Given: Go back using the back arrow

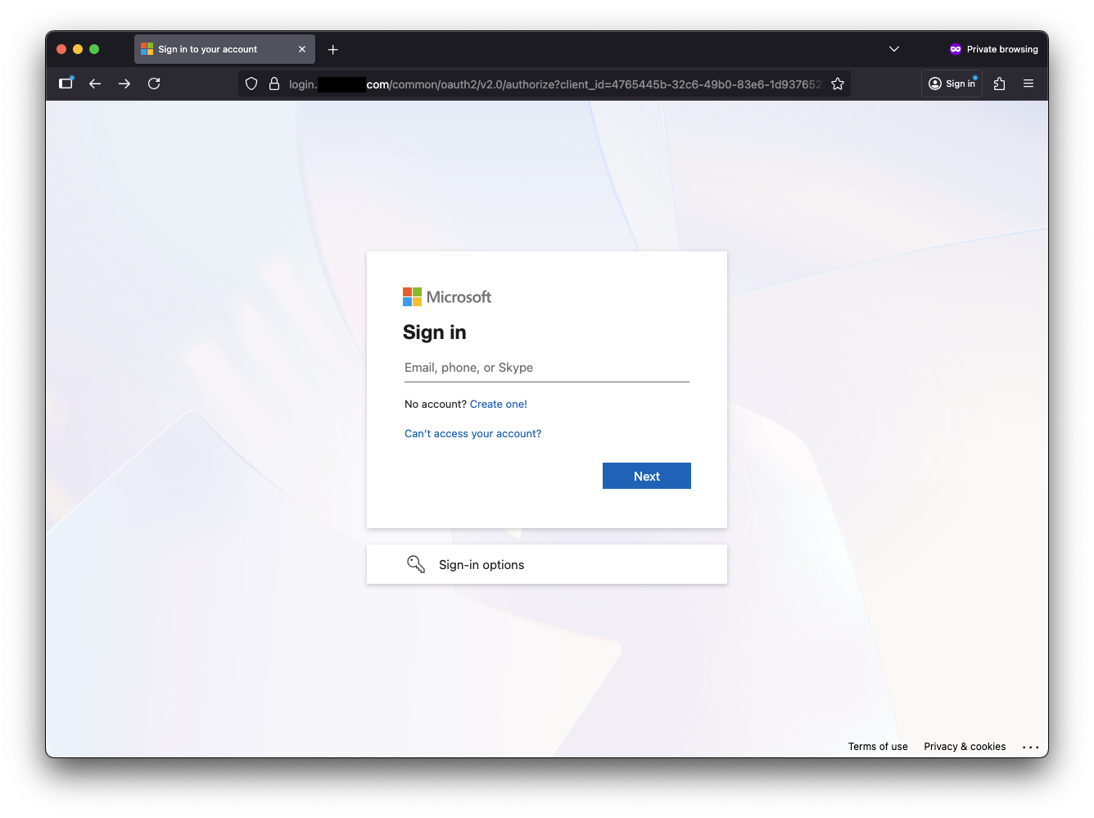Looking at the screenshot, I should pos(95,84).
